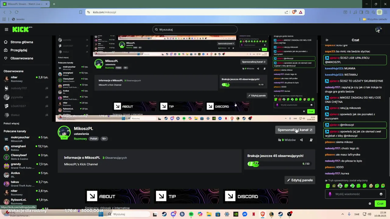Click the MikoszPL live avatar
Image resolution: width=390 pixels, height=219 pixels.
click(x=64, y=132)
